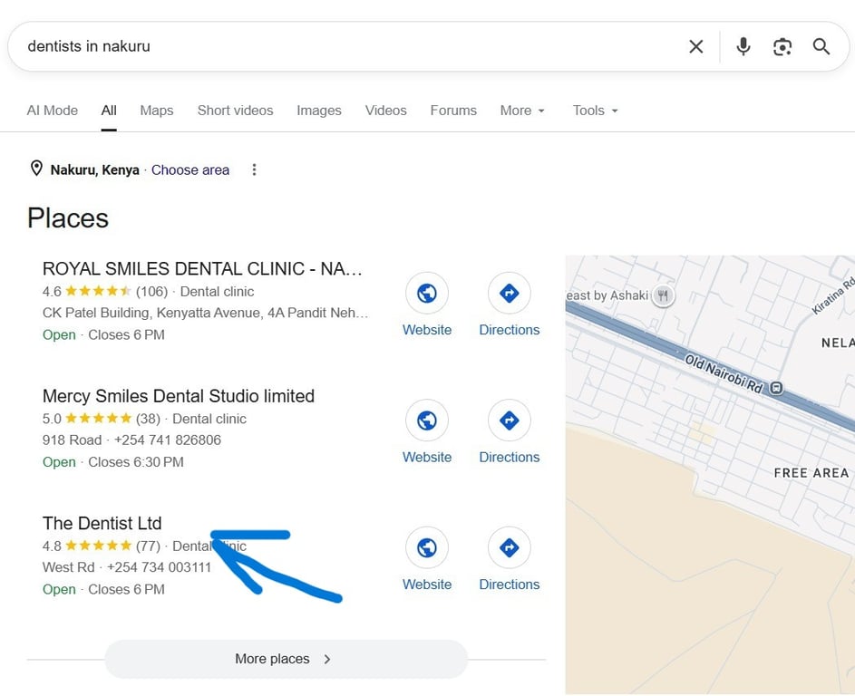Click Website label under Royal Smiles listing

[427, 330]
